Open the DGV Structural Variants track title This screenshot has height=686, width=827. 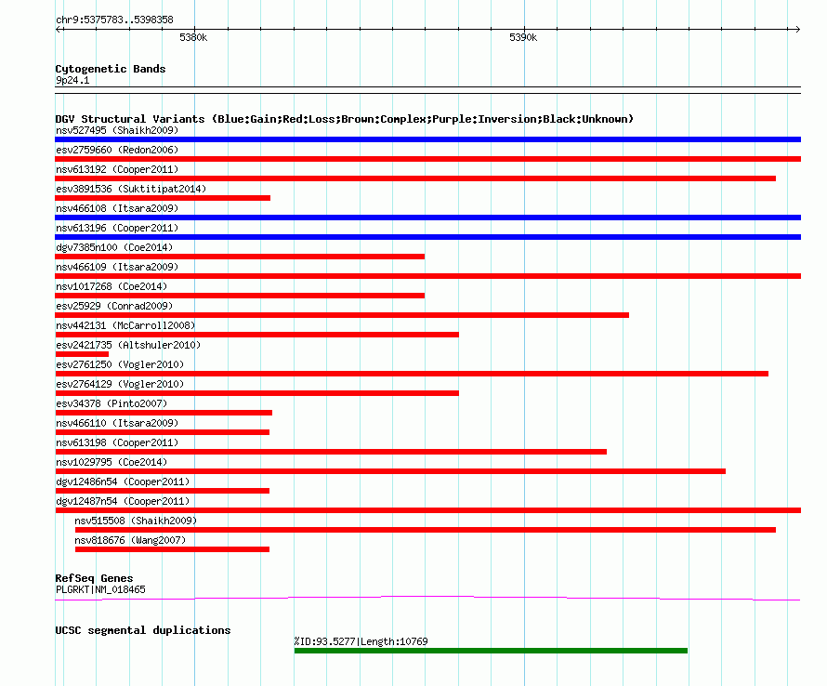click(344, 119)
